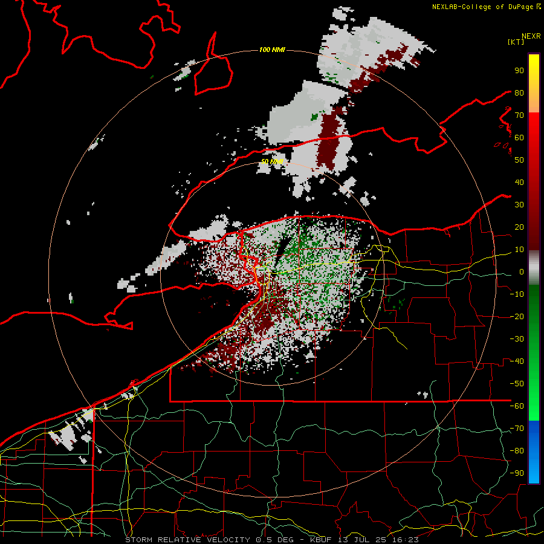The width and height of the screenshot is (544, 544).
Task: Click the -10 value on the color scale
Action: [x=517, y=294]
